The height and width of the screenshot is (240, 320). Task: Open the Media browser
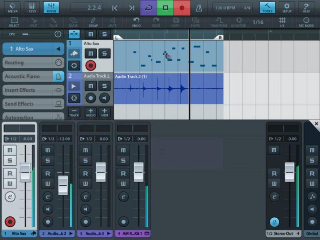(12, 7)
